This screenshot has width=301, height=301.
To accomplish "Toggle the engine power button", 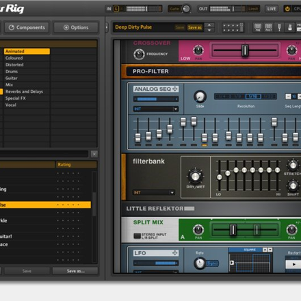I will (287, 9).
